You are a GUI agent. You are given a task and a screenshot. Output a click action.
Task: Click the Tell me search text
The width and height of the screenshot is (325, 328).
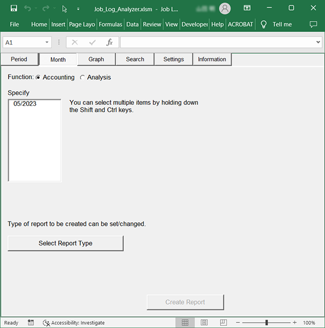coord(282,24)
